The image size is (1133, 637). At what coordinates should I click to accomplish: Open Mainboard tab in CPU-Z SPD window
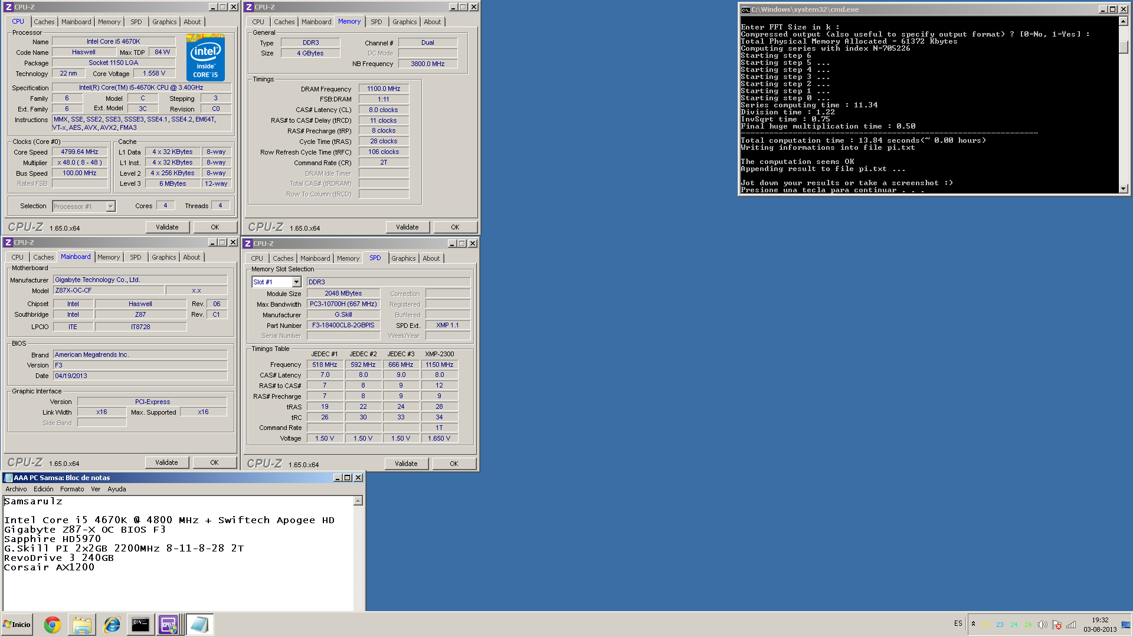315,258
